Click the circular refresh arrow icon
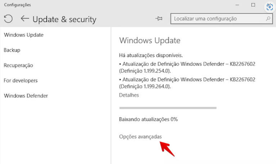Screen dimensions: 276x164 (8, 19)
